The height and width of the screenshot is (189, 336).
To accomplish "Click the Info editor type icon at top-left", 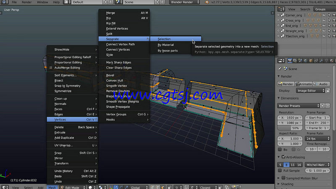I will [5, 2].
